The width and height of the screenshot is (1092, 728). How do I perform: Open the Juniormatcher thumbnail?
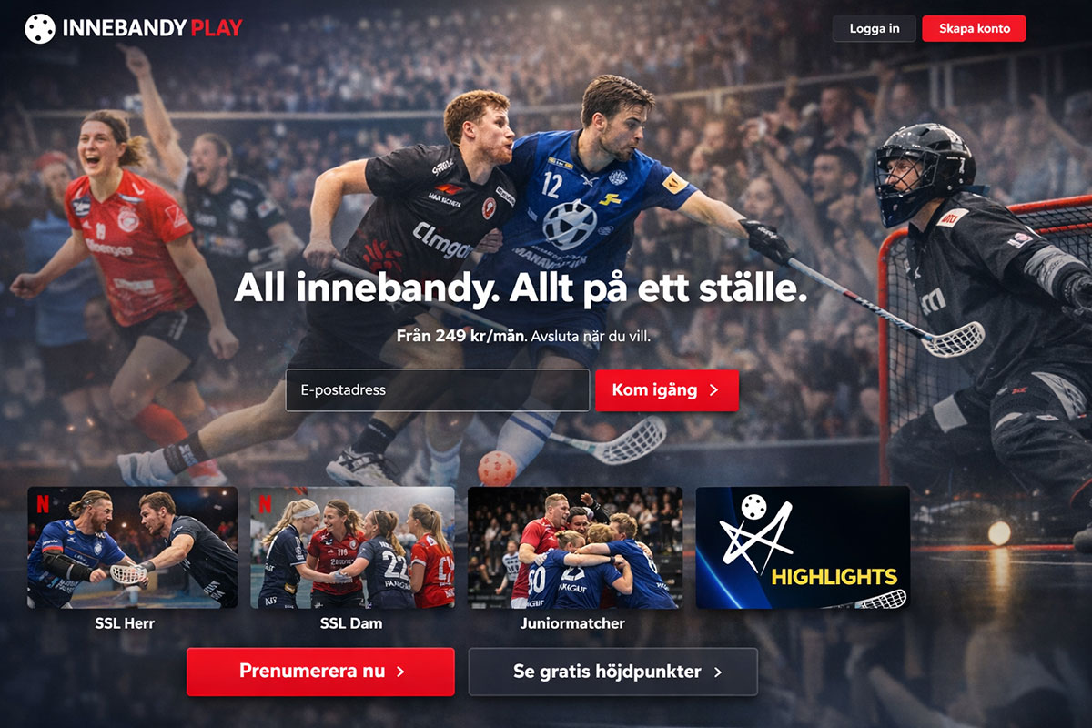point(575,548)
